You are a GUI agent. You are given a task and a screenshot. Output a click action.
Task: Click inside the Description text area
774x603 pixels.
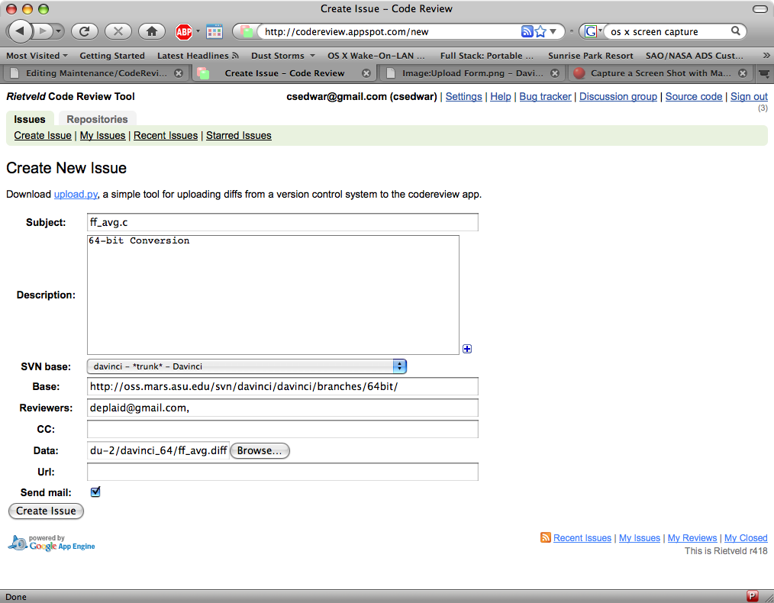coord(273,295)
